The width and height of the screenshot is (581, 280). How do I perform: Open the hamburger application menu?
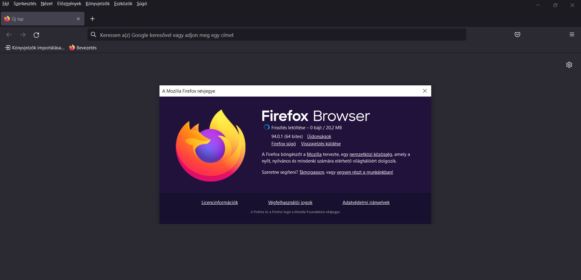tap(572, 35)
